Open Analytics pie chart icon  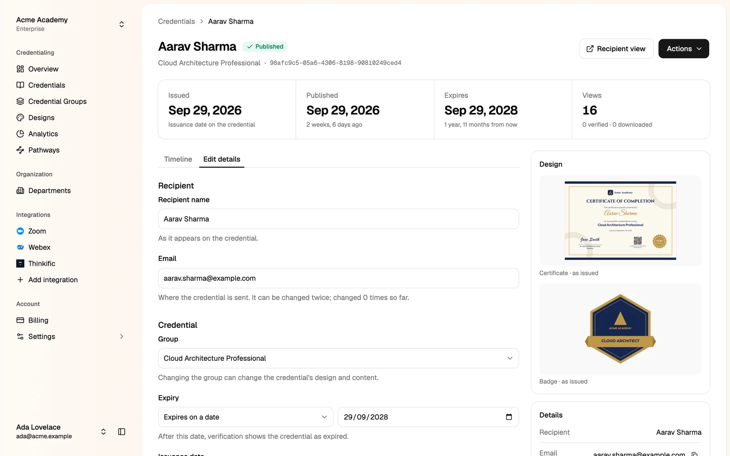(20, 134)
